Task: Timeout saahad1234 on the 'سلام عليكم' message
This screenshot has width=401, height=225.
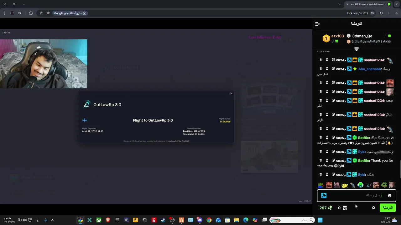Action: click(x=327, y=114)
